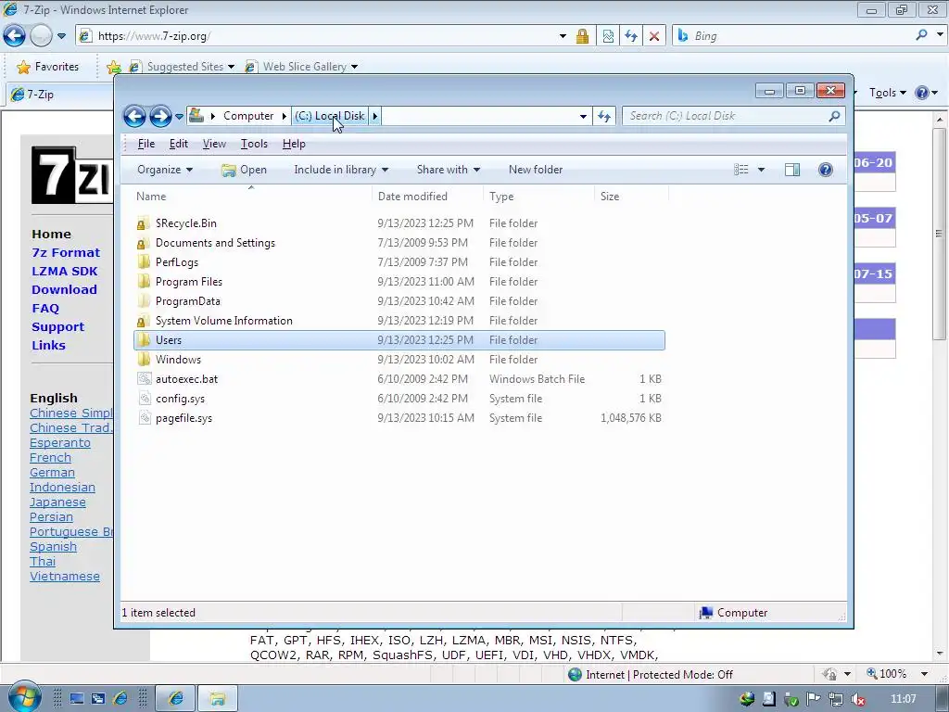Select the Users folder icon
Screen dimensions: 949x712
coord(143,339)
